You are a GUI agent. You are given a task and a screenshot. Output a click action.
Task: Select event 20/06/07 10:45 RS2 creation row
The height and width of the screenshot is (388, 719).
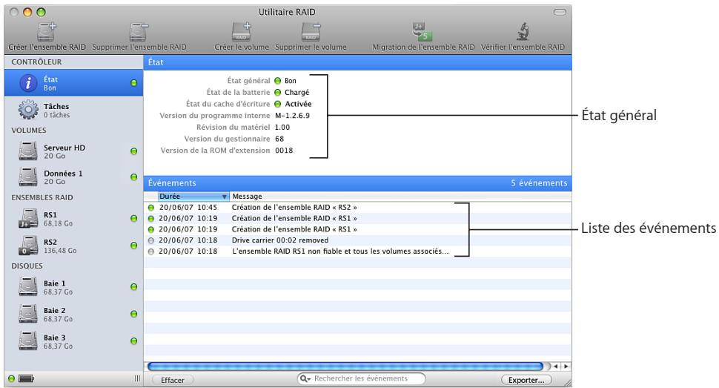(x=358, y=208)
